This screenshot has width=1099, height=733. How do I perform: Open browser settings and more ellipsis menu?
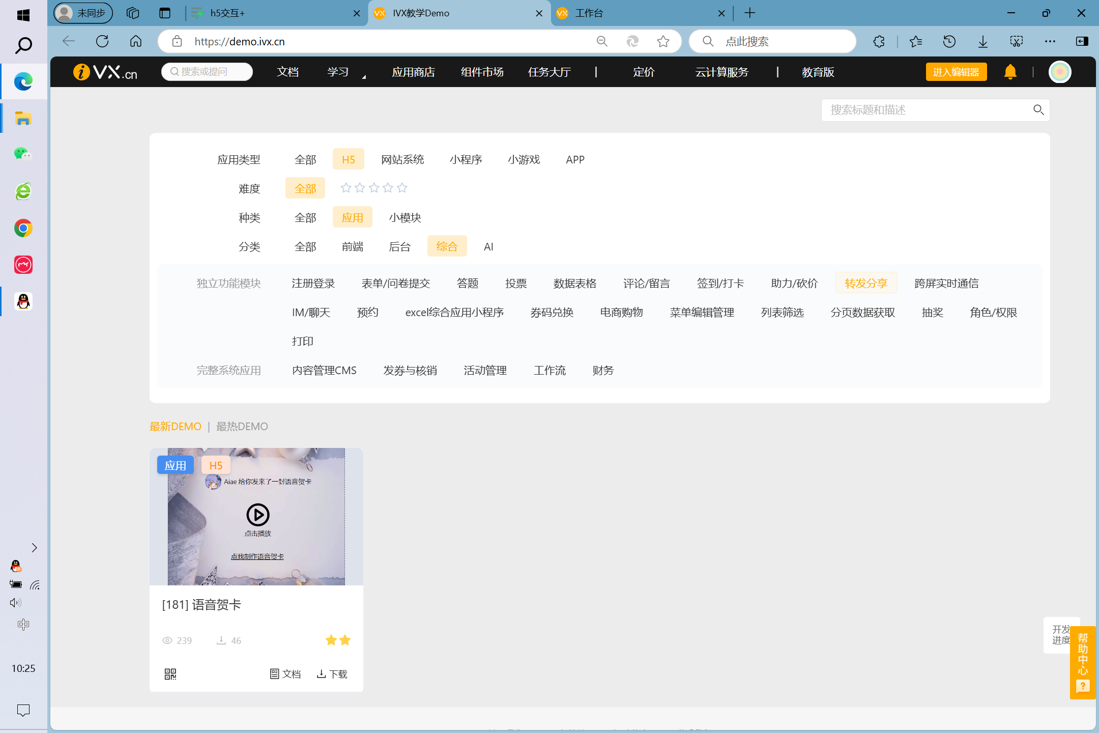1050,41
